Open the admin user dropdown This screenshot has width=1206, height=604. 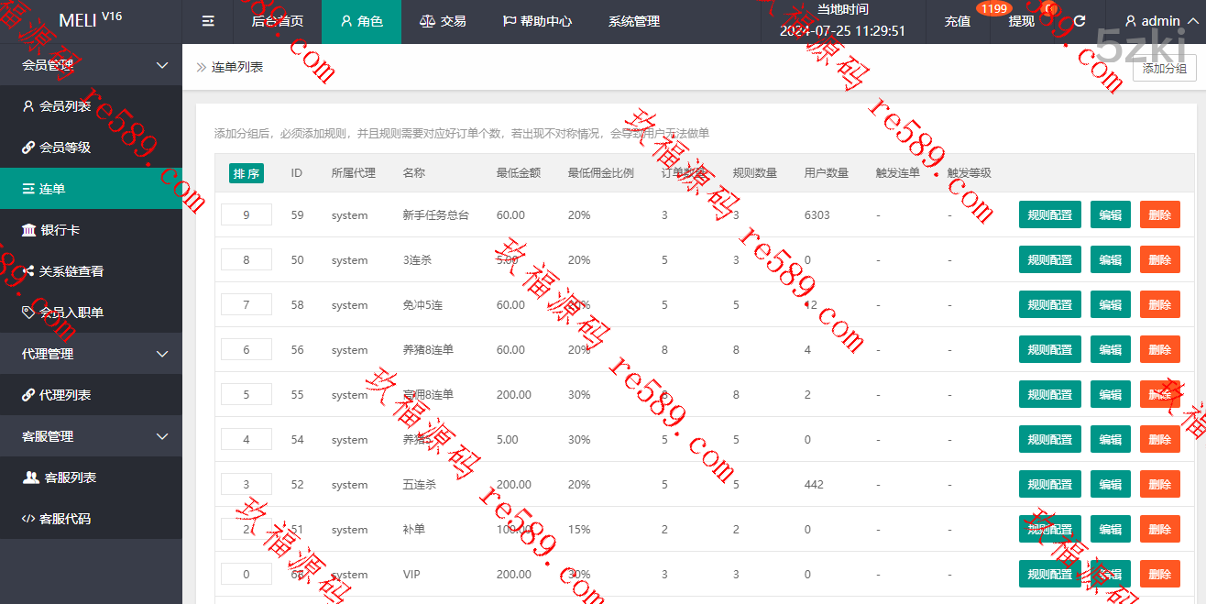point(1158,21)
